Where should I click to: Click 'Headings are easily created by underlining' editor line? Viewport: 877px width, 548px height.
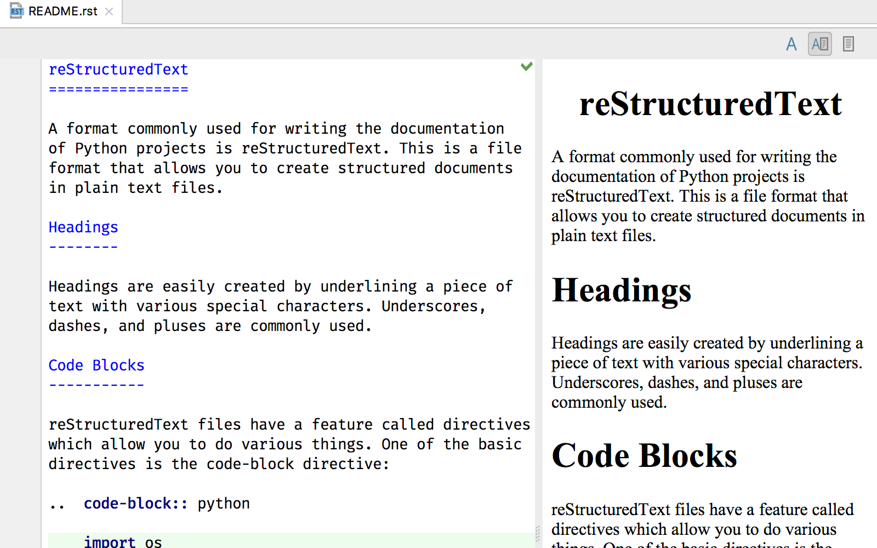click(x=281, y=287)
